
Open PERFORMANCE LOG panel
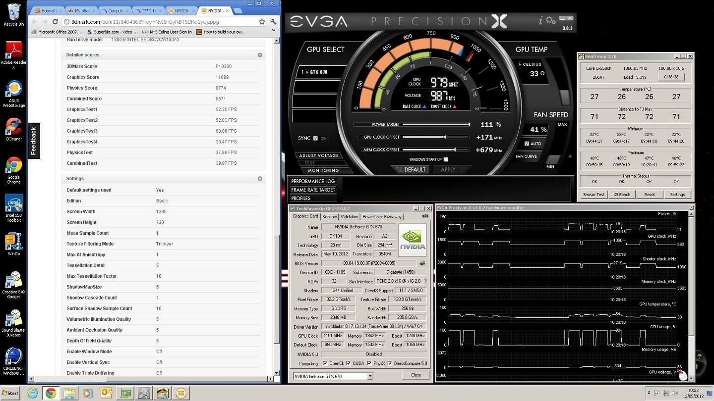coord(313,181)
